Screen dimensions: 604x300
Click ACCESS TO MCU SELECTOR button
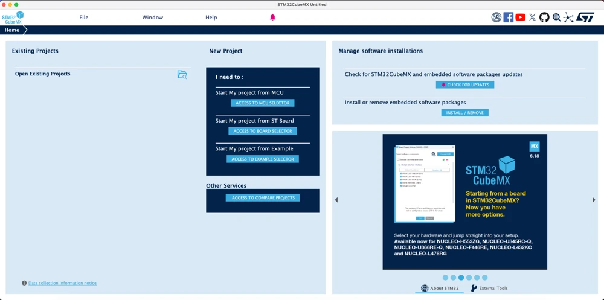[x=263, y=103]
